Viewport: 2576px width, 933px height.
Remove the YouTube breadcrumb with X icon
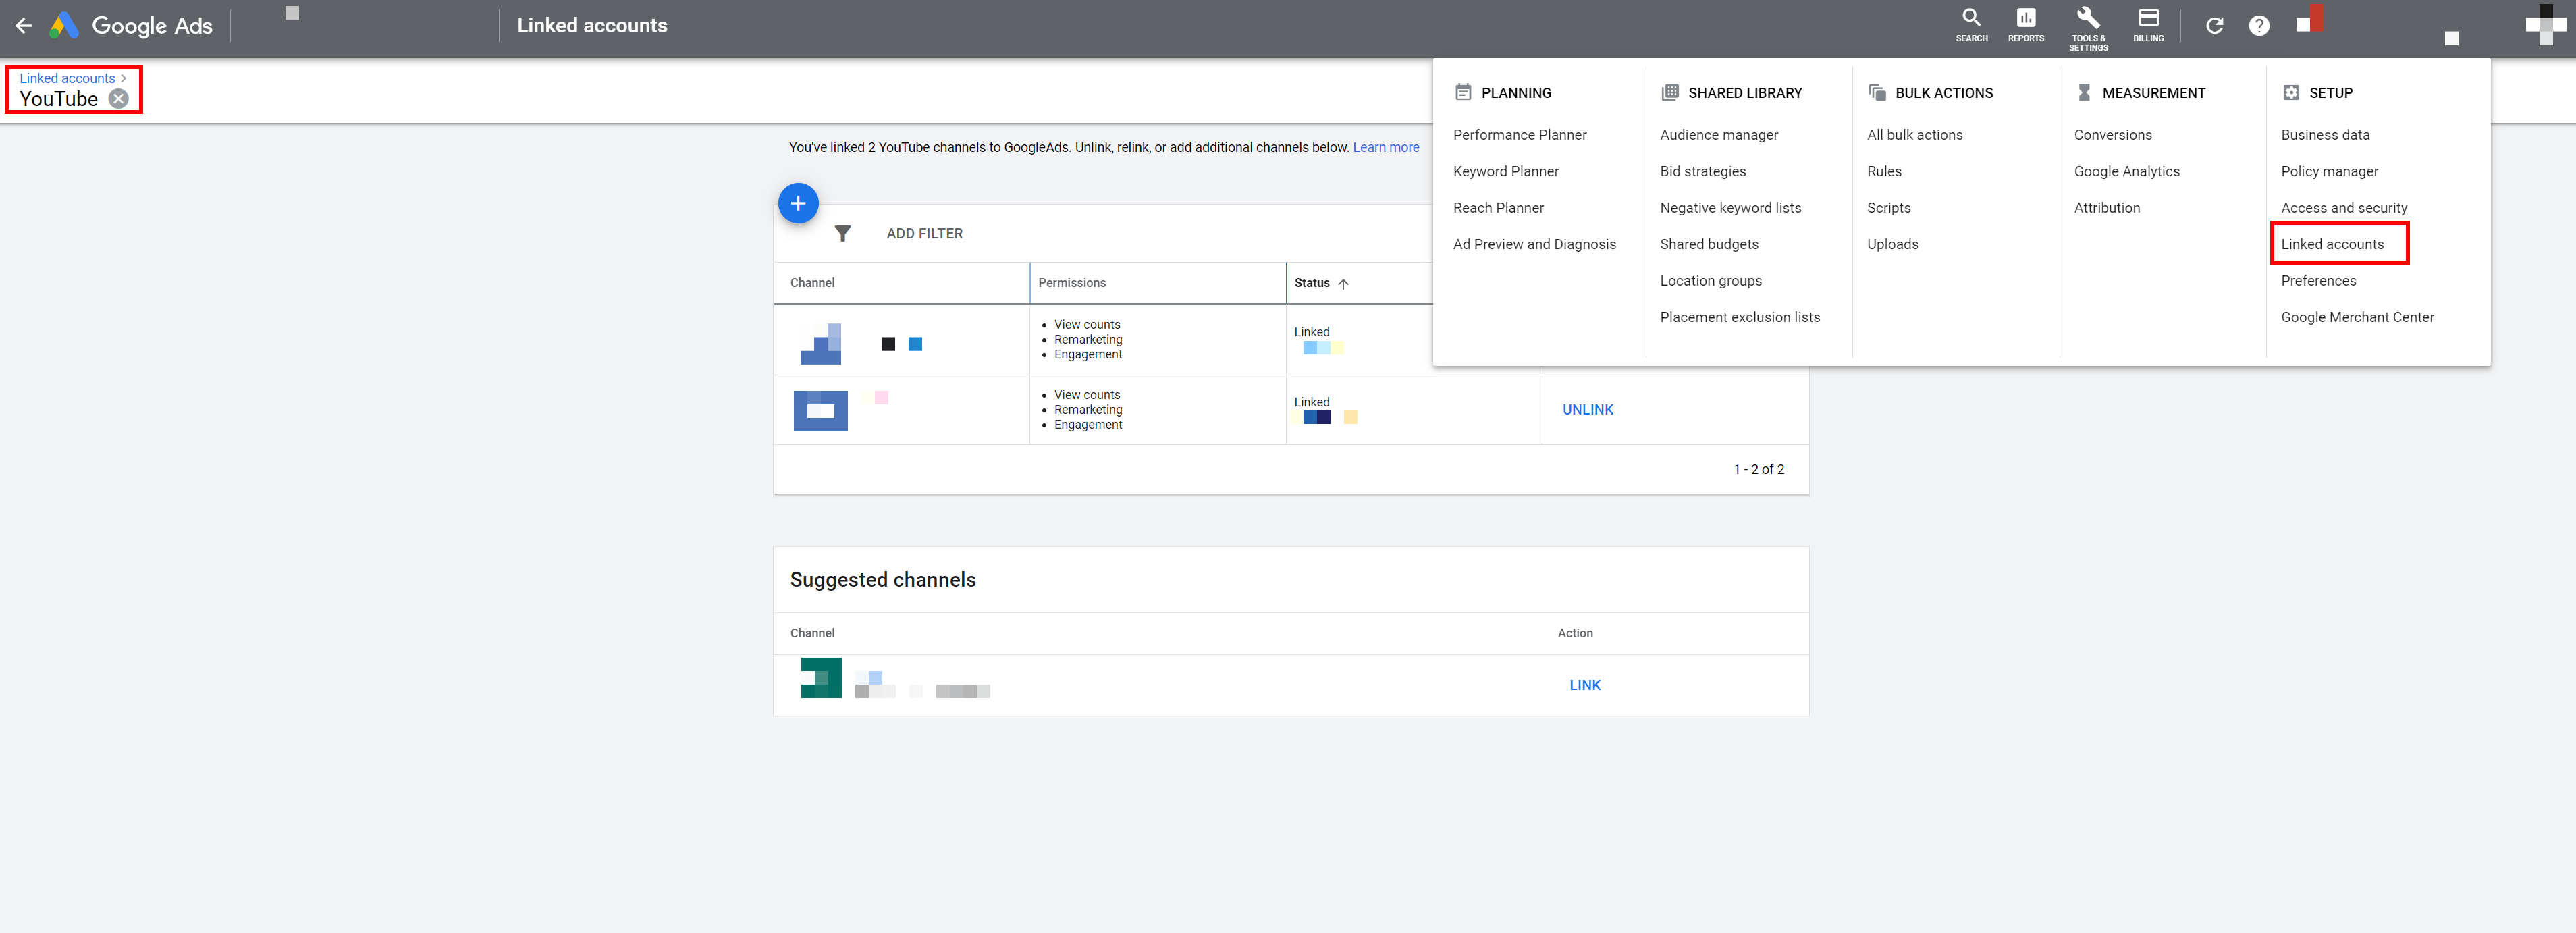point(119,99)
